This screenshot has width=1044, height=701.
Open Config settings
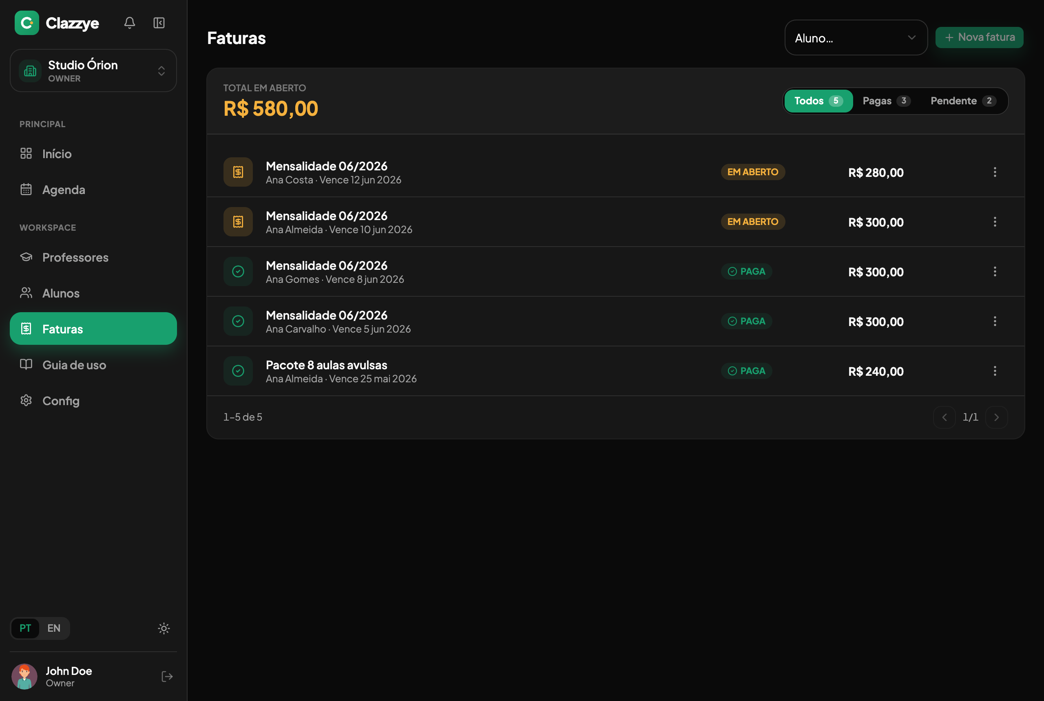click(93, 401)
